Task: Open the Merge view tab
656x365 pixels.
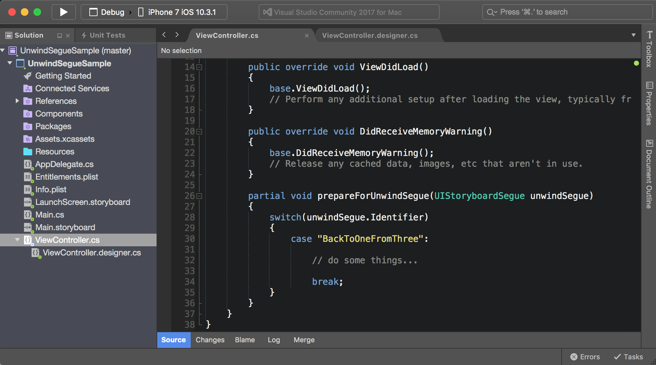Action: coord(304,340)
